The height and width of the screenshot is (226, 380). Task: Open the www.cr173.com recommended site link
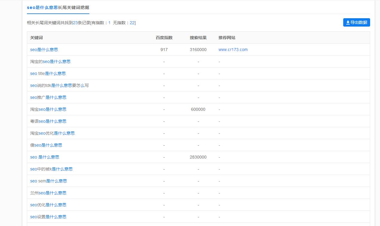pos(233,50)
